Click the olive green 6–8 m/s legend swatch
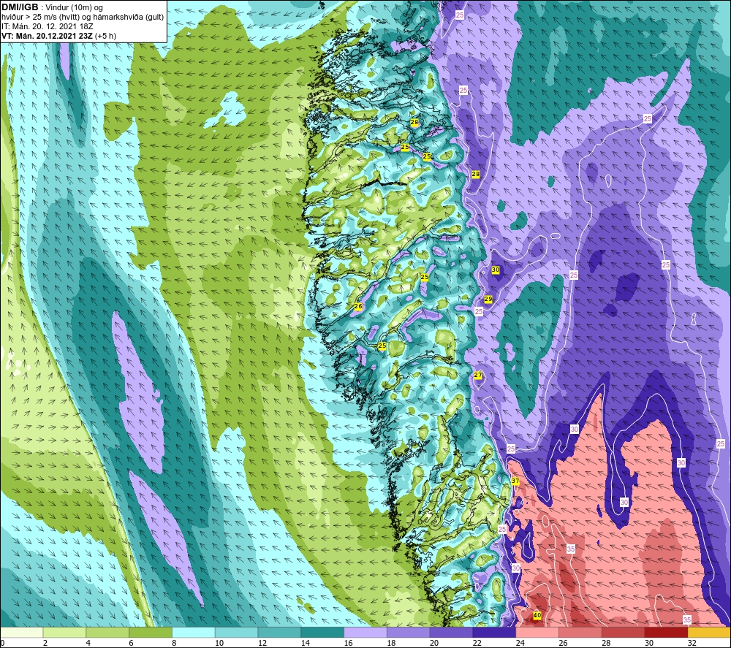 [x=151, y=632]
